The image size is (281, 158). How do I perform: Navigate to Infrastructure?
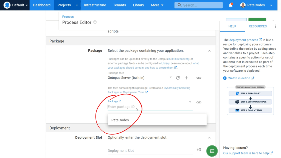[95, 5]
